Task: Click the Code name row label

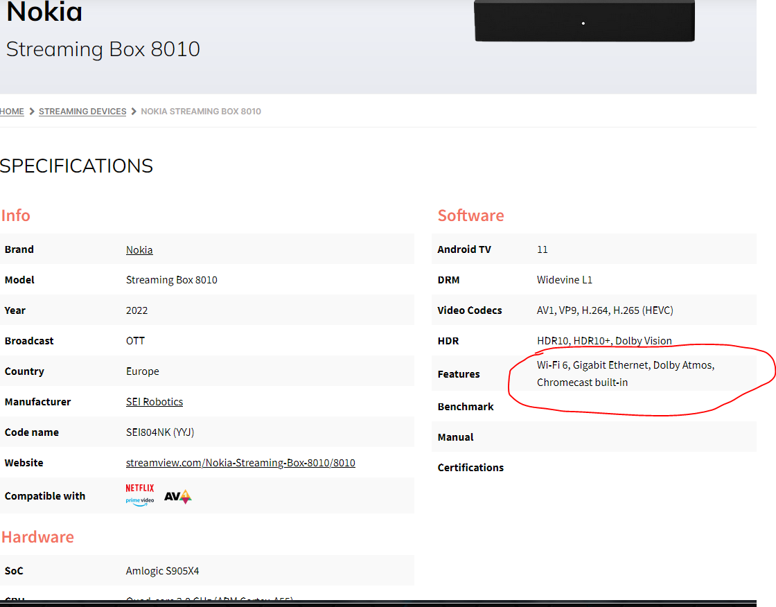Action: (32, 432)
